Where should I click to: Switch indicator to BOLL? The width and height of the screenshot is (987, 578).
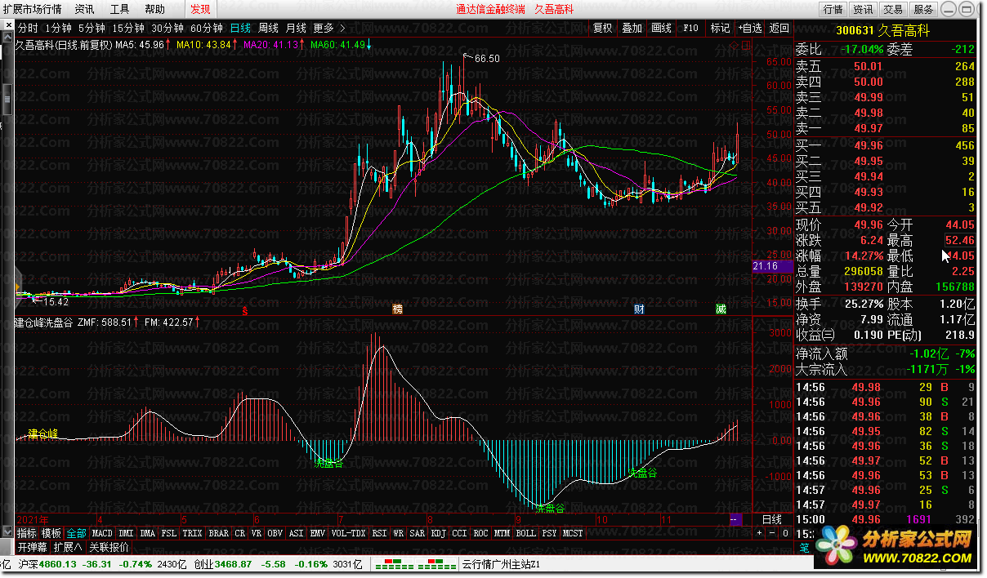tap(525, 533)
